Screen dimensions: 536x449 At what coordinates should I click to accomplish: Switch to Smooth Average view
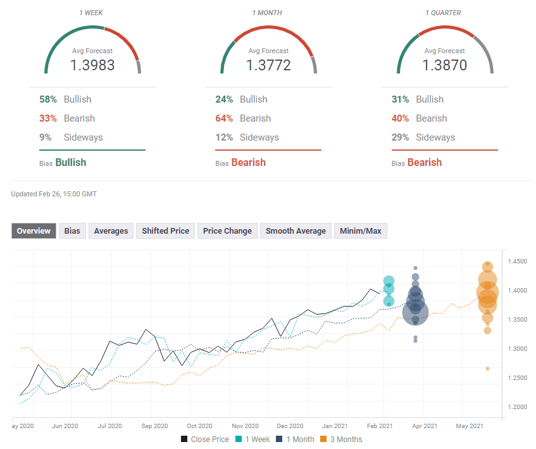296,231
